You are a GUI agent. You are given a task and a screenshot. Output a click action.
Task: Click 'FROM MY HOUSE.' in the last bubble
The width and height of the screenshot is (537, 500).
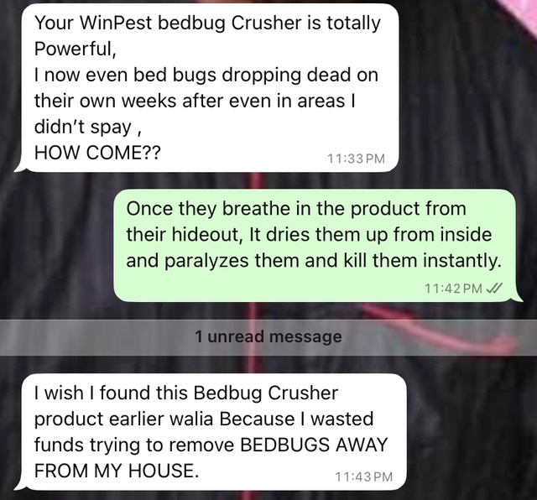[x=117, y=471]
